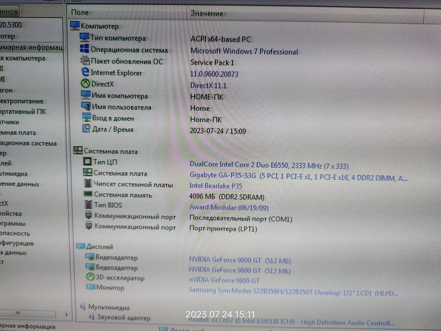Select Мультимедиа item in left tree

(x=14, y=174)
